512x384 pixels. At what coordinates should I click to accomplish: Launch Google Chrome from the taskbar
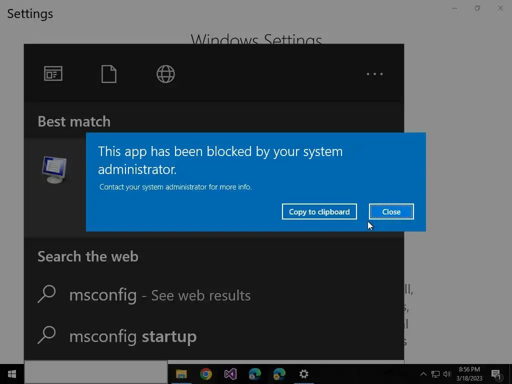(205, 374)
